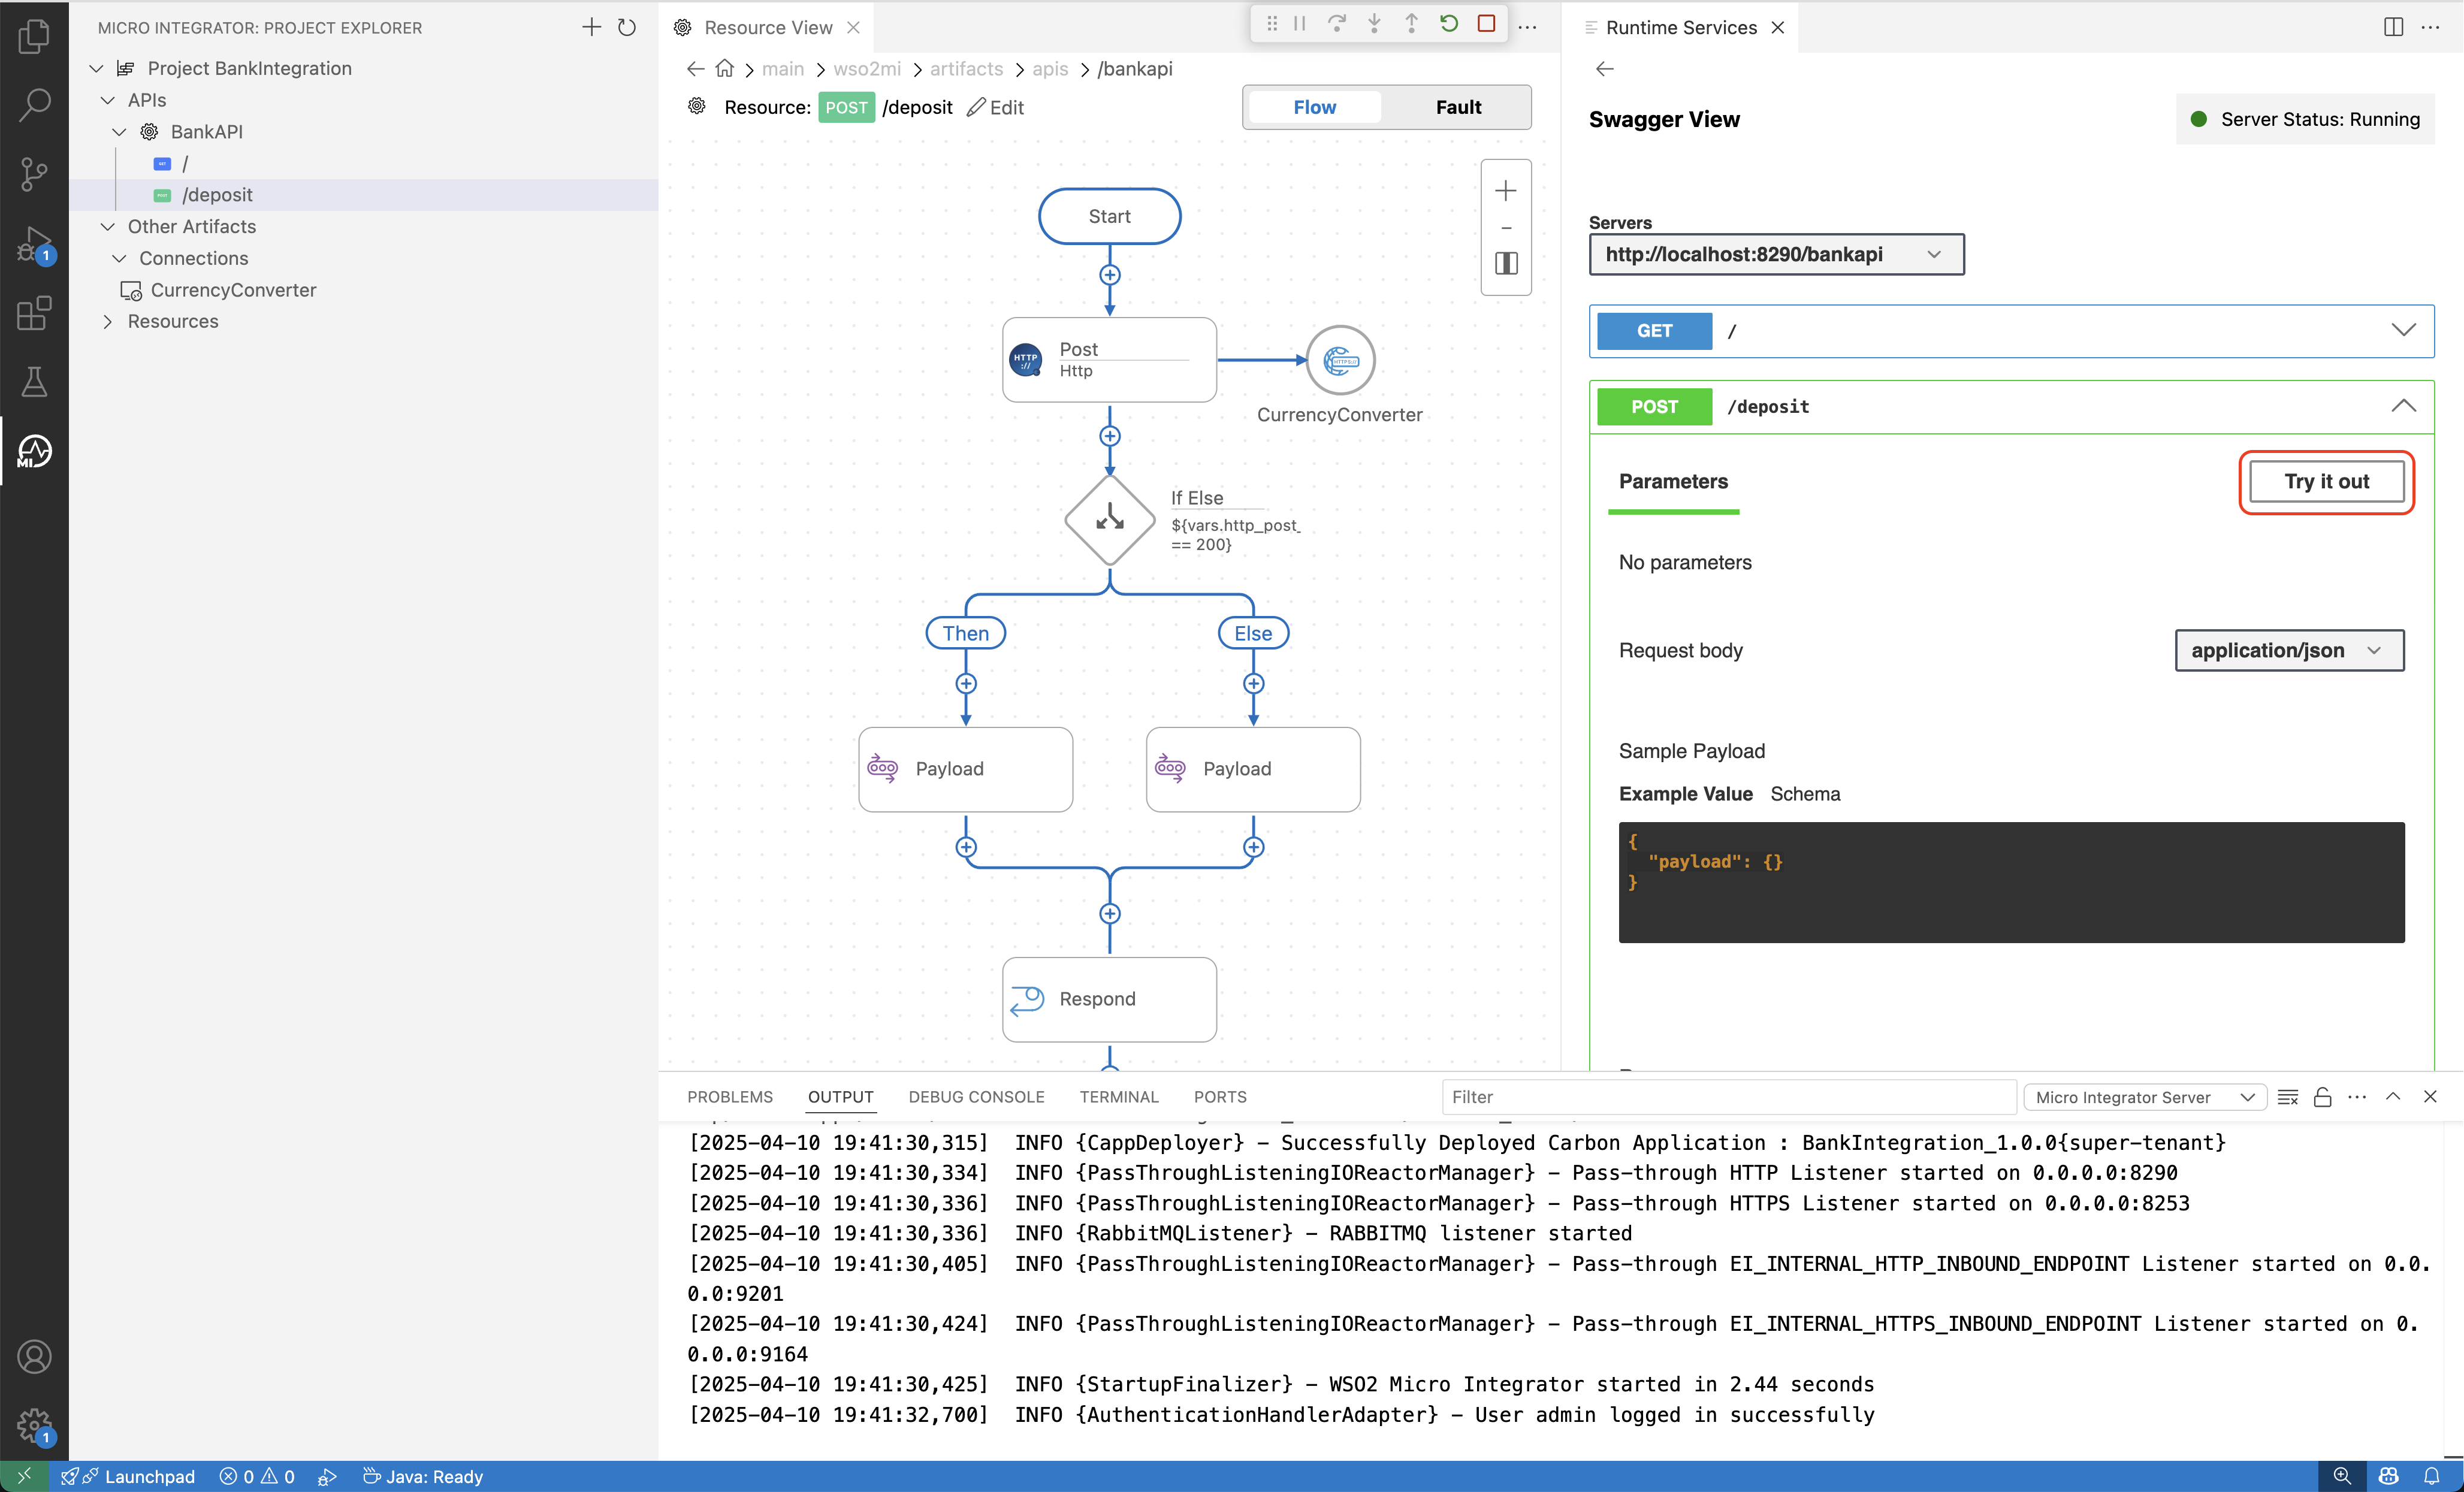Switch to the Flow view
The image size is (2464, 1492).
1314,107
